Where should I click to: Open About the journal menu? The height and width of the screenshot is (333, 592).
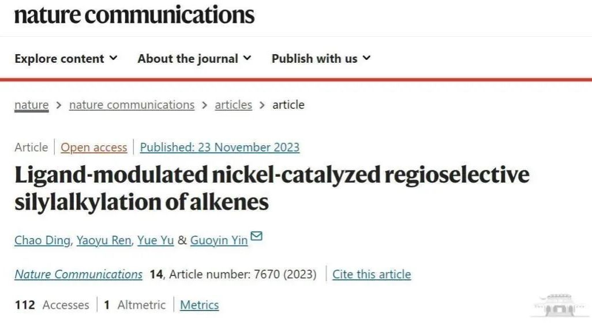[194, 58]
